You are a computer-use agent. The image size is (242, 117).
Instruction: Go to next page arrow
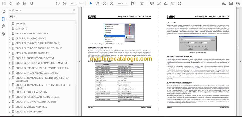pos(65,3)
